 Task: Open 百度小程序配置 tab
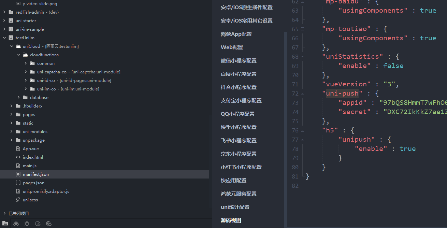(239, 74)
